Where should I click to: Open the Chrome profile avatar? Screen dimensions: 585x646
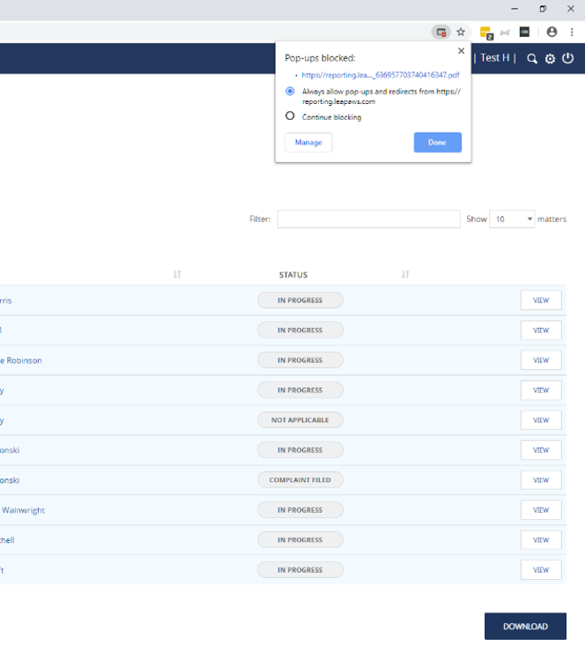[x=552, y=32]
